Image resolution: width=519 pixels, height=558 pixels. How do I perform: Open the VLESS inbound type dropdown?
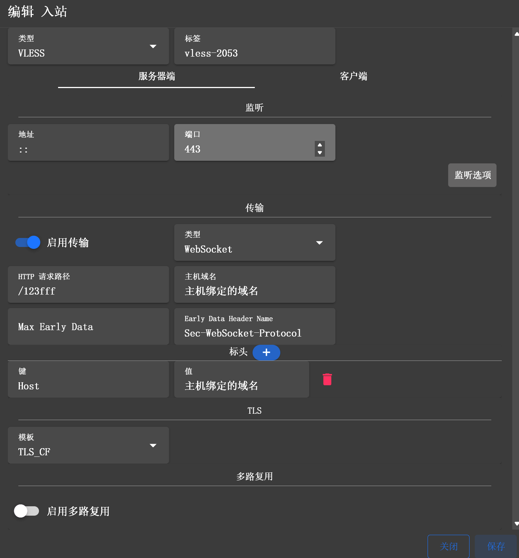pyautogui.click(x=88, y=46)
